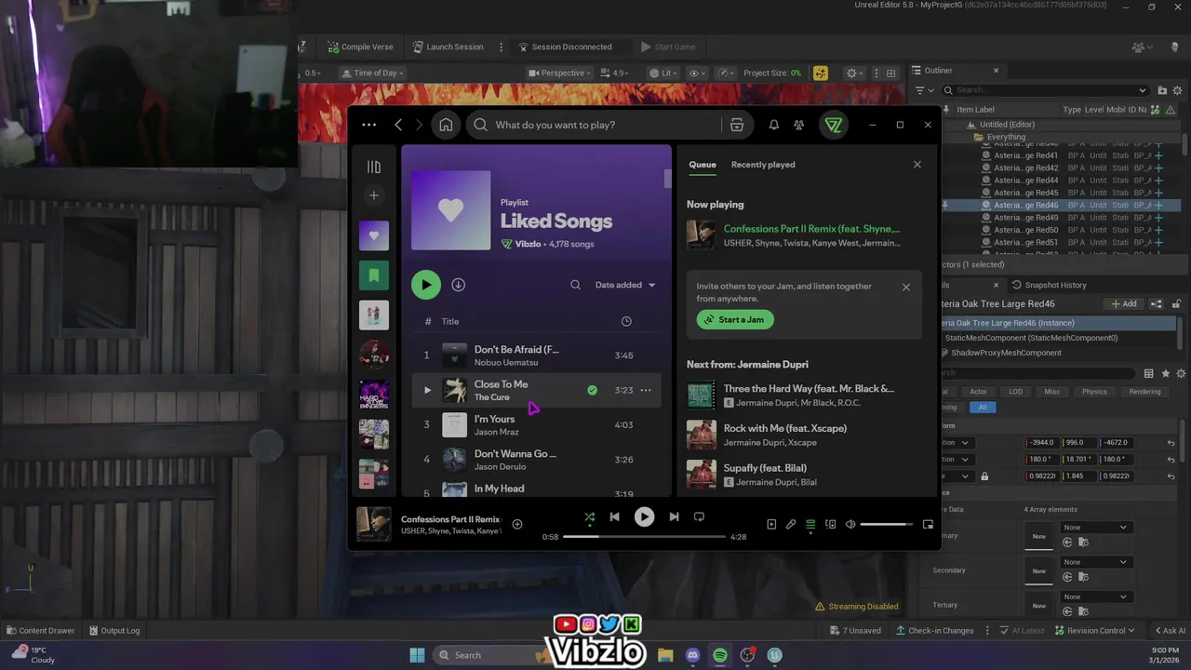Click Check-in Changes
Viewport: 1191px width, 670px height.
coord(934,630)
